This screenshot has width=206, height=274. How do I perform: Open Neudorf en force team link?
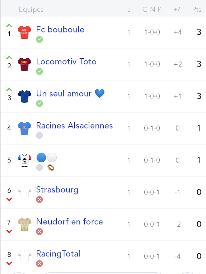(x=69, y=222)
